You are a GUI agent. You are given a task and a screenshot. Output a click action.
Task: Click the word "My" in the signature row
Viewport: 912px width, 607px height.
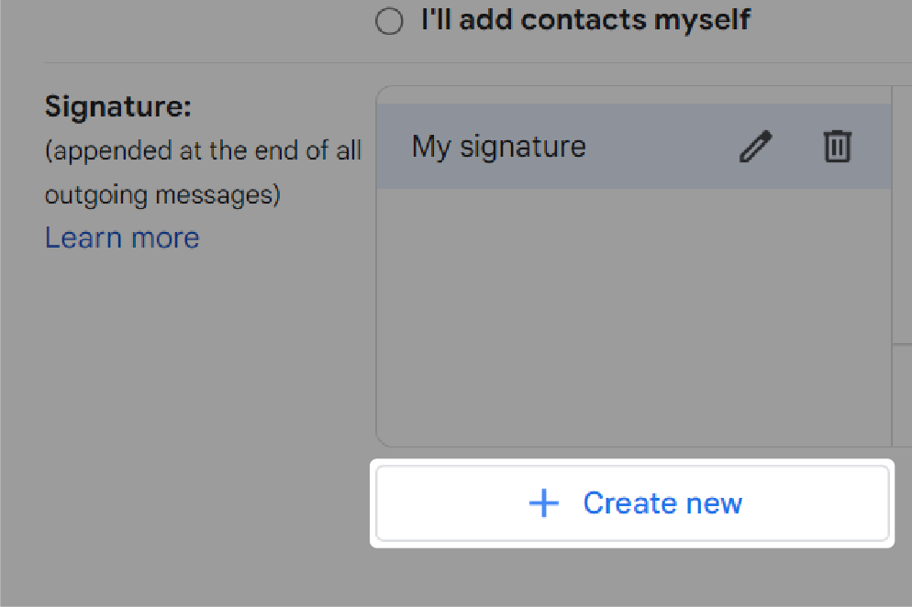pyautogui.click(x=431, y=146)
